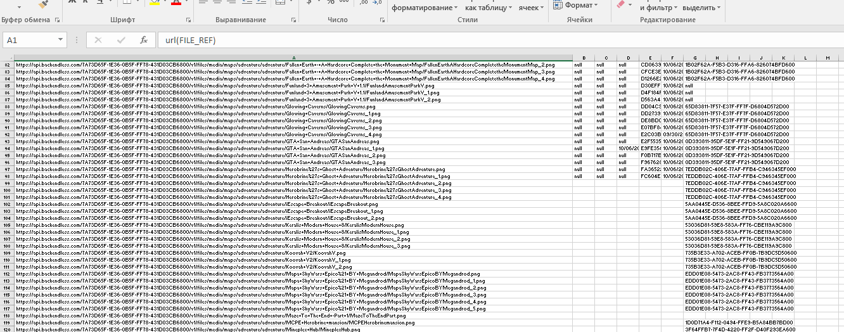This screenshot has width=844, height=332.
Task: Select column D header
Action: point(629,58)
